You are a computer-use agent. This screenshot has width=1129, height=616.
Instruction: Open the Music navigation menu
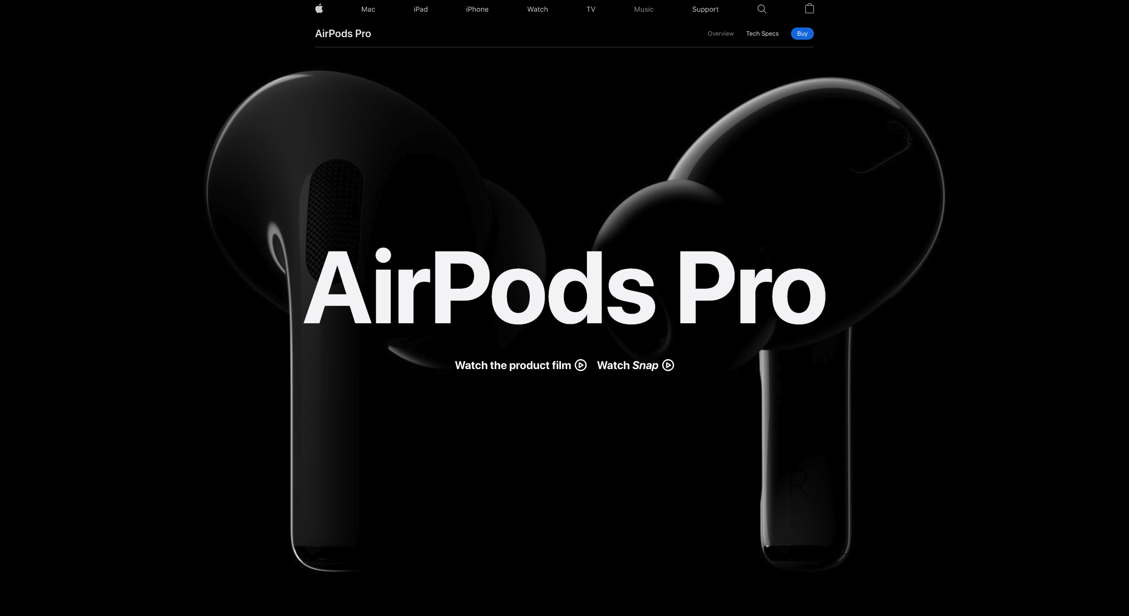coord(643,8)
